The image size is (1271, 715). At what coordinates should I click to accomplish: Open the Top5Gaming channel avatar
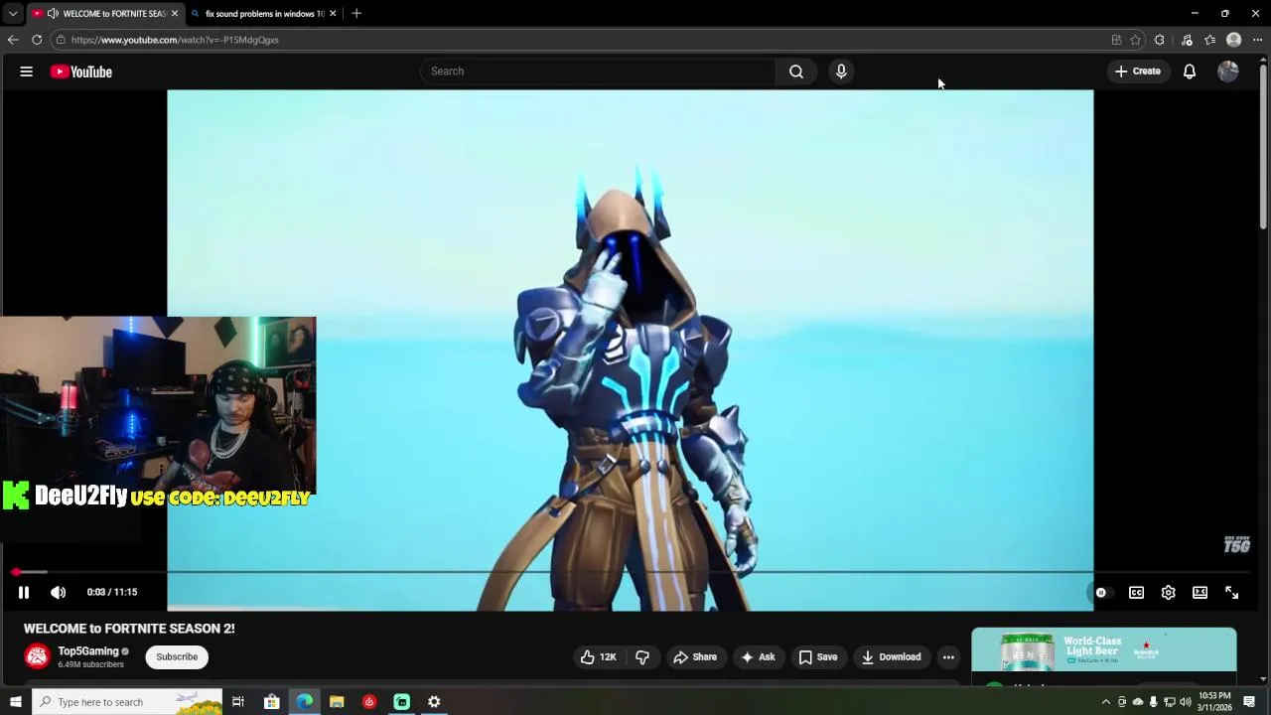(x=37, y=657)
